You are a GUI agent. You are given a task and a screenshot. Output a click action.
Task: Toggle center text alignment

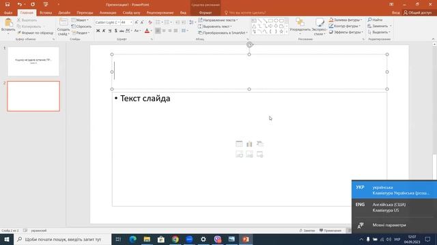[x=164, y=31]
